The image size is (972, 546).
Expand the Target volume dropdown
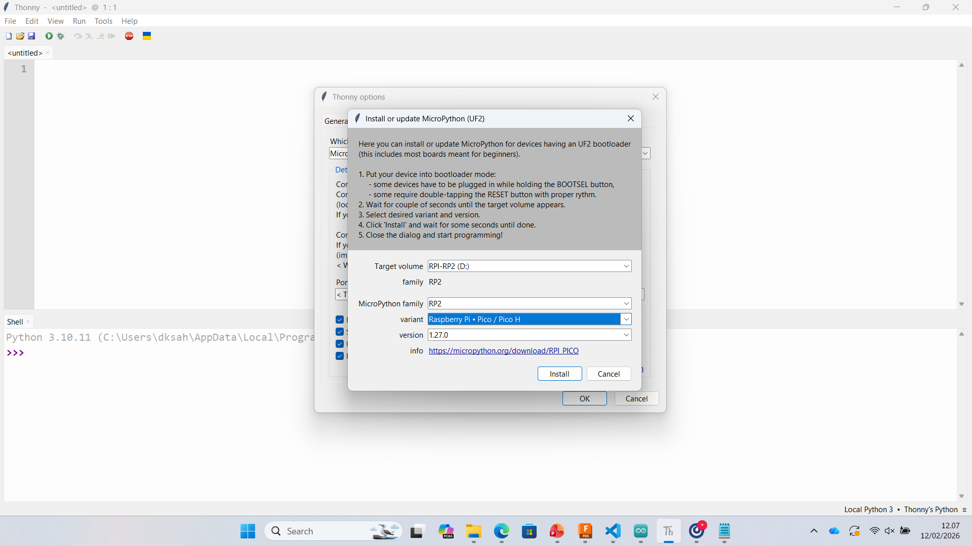[x=626, y=266]
